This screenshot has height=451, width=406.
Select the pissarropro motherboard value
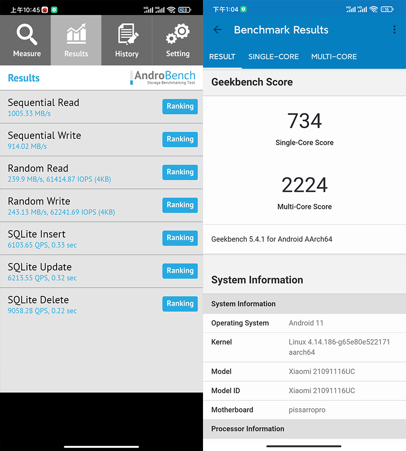(x=307, y=410)
